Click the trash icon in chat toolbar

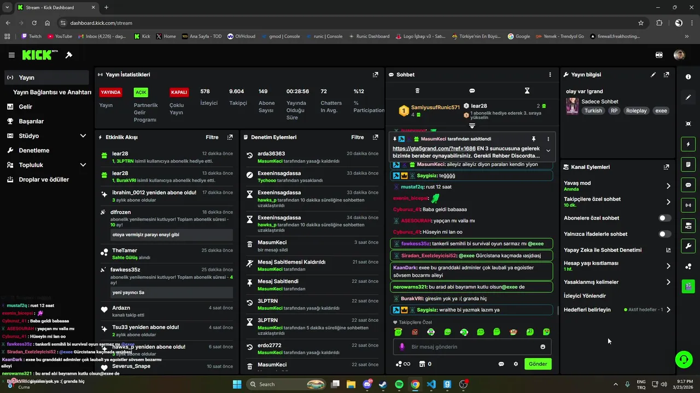(x=417, y=91)
